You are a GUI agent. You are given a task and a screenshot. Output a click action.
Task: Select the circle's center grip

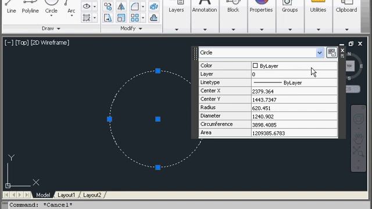158,119
